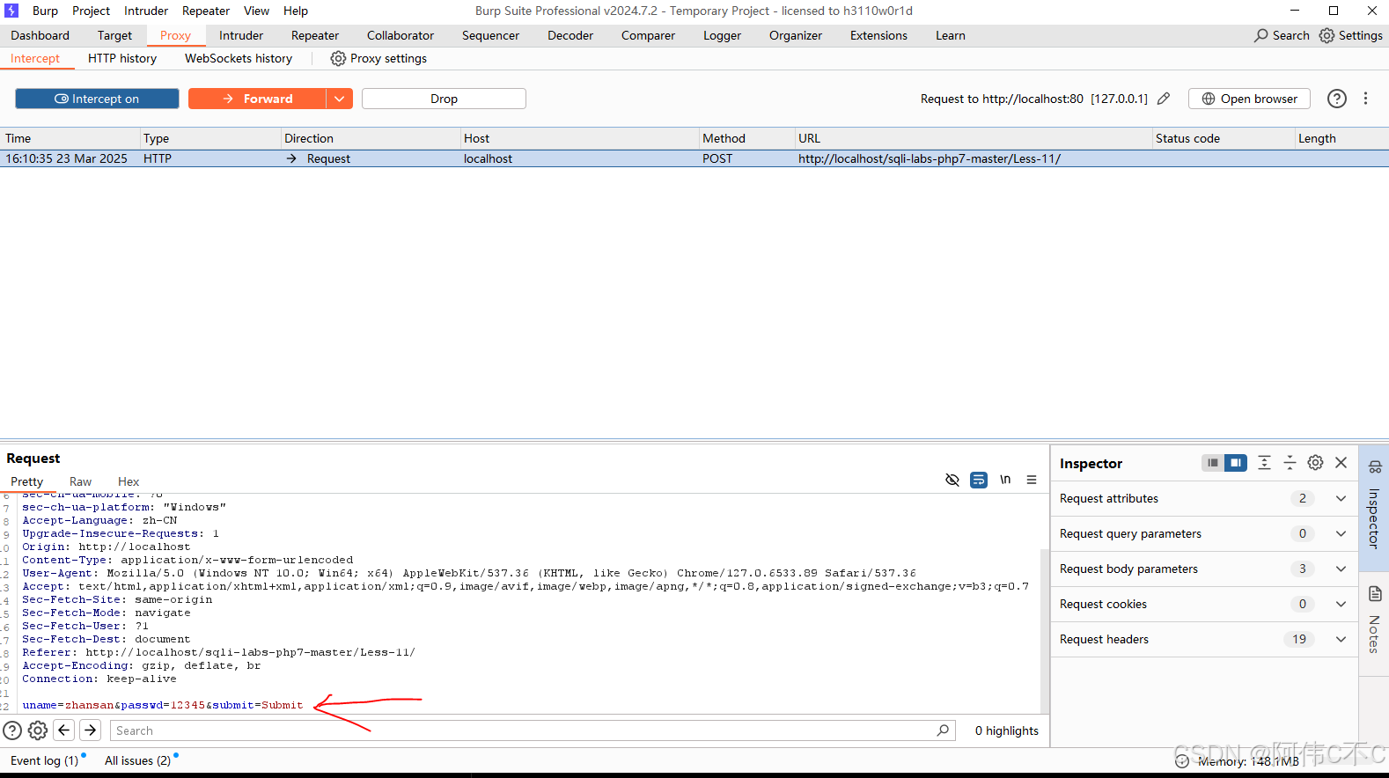
Task: Click the uname=zhansan body parameter line
Action: pyautogui.click(x=163, y=705)
